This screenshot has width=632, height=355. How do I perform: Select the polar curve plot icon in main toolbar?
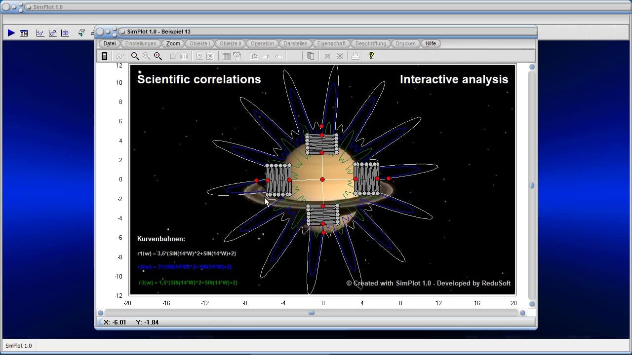pyautogui.click(x=65, y=33)
